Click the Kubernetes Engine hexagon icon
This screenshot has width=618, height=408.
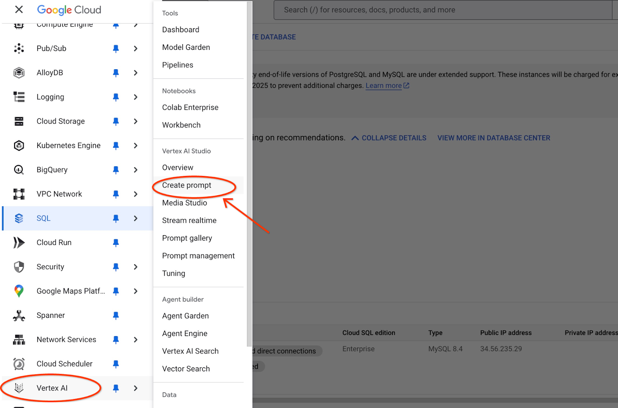pos(19,146)
